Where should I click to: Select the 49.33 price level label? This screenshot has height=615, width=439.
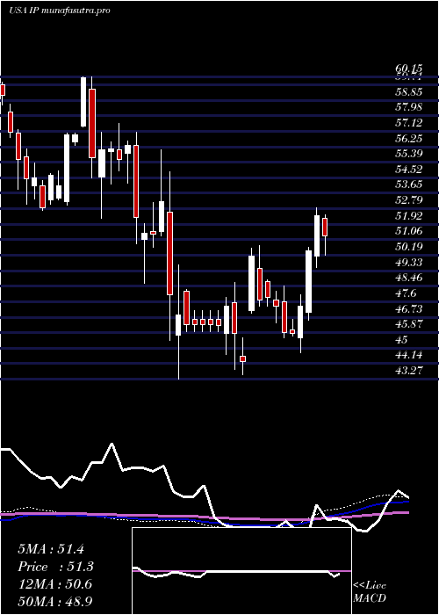coord(408,262)
